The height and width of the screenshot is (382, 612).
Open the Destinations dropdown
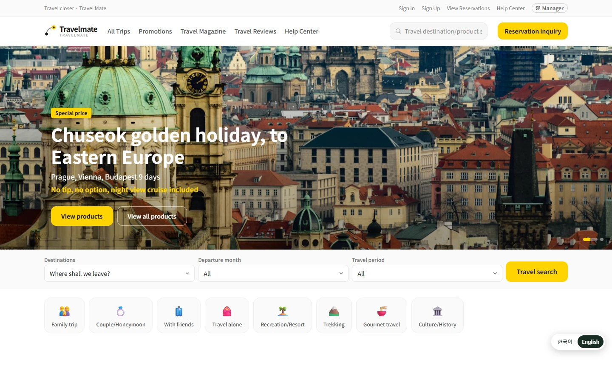click(x=119, y=273)
